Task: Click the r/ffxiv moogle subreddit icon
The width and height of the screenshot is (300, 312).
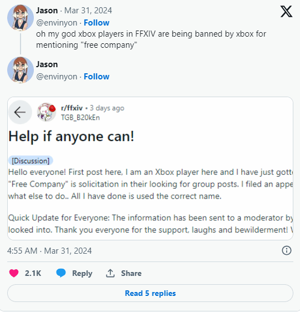Action: (47, 112)
